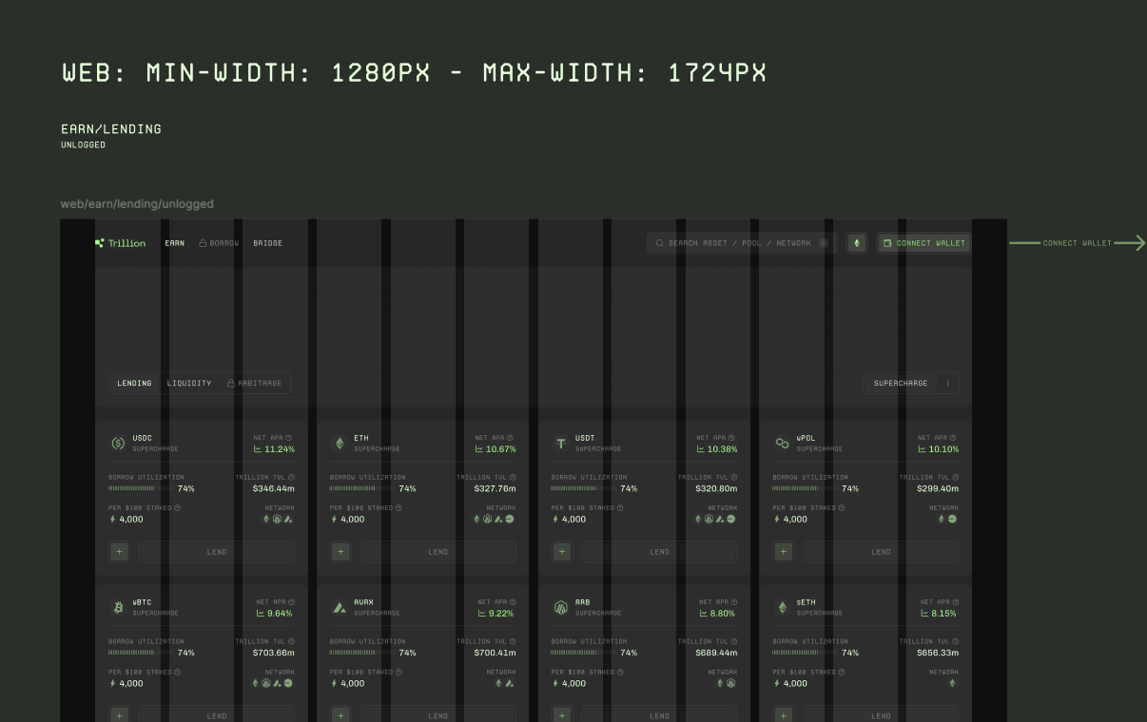
Task: Click the Borrow Utilization progress bar on USDC
Action: (143, 488)
